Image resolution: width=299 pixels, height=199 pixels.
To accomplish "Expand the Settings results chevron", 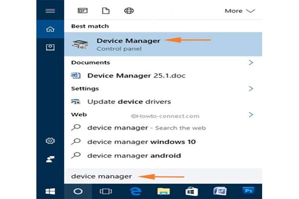I will 251,89.
